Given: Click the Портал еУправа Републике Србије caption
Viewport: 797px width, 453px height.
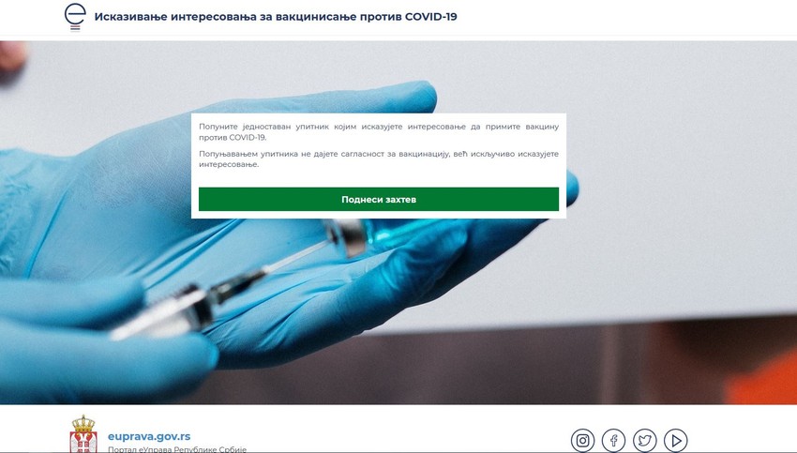Looking at the screenshot, I should point(177,449).
